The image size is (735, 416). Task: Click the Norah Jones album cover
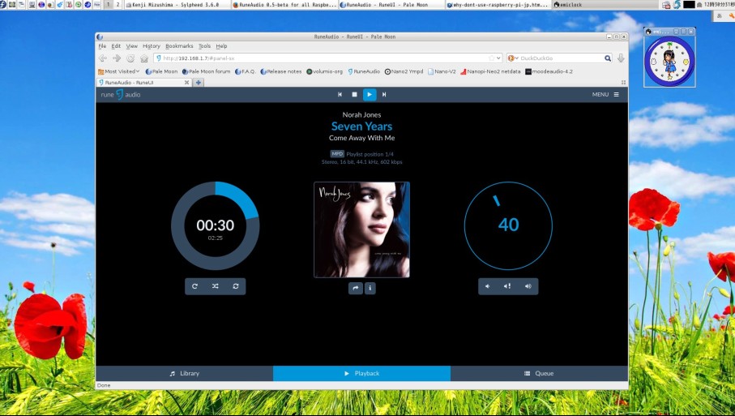(361, 229)
